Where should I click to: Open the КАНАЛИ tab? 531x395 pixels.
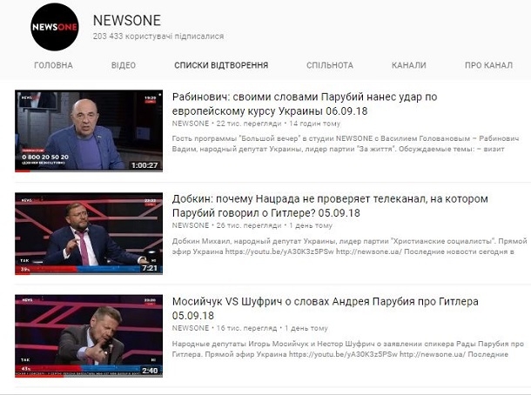[409, 65]
